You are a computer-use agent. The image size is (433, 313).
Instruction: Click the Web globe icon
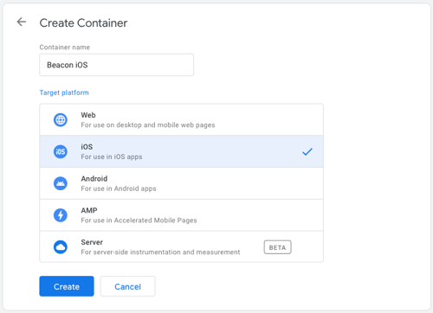(61, 119)
